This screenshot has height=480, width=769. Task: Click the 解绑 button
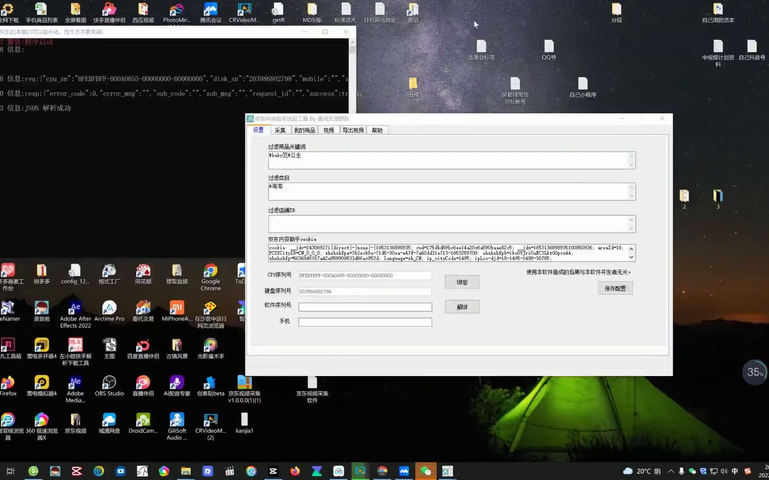tap(462, 307)
